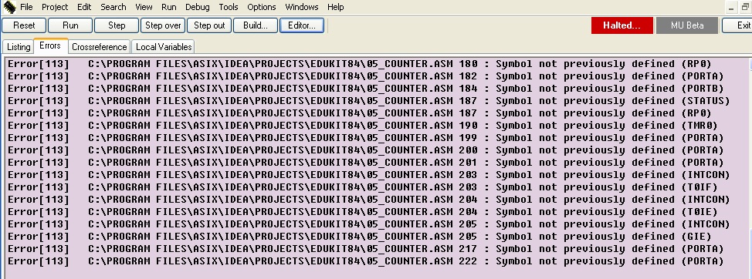Click the Reset button

(x=24, y=25)
